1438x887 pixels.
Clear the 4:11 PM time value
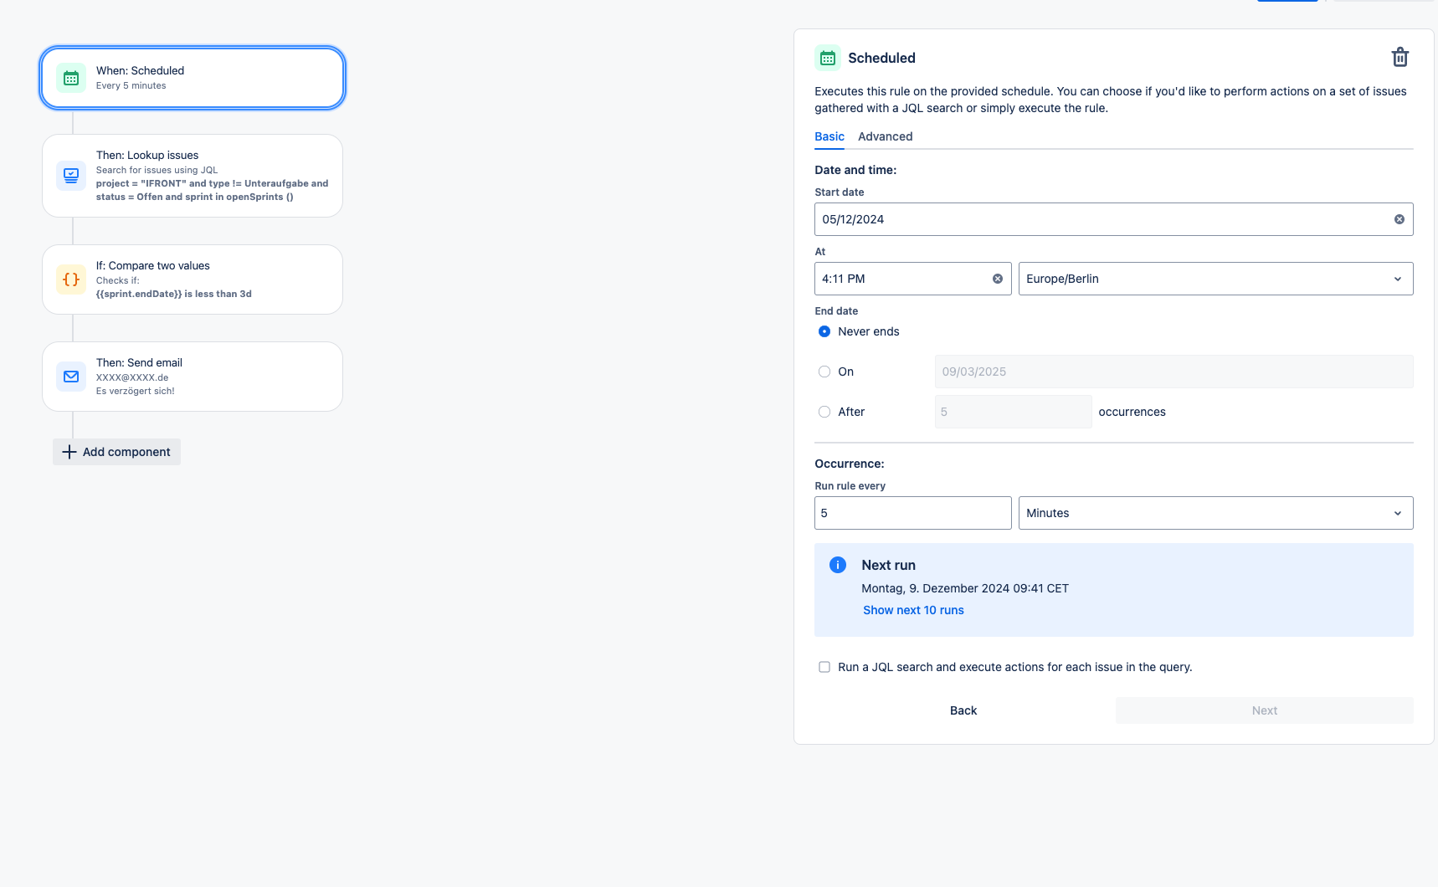click(x=998, y=279)
